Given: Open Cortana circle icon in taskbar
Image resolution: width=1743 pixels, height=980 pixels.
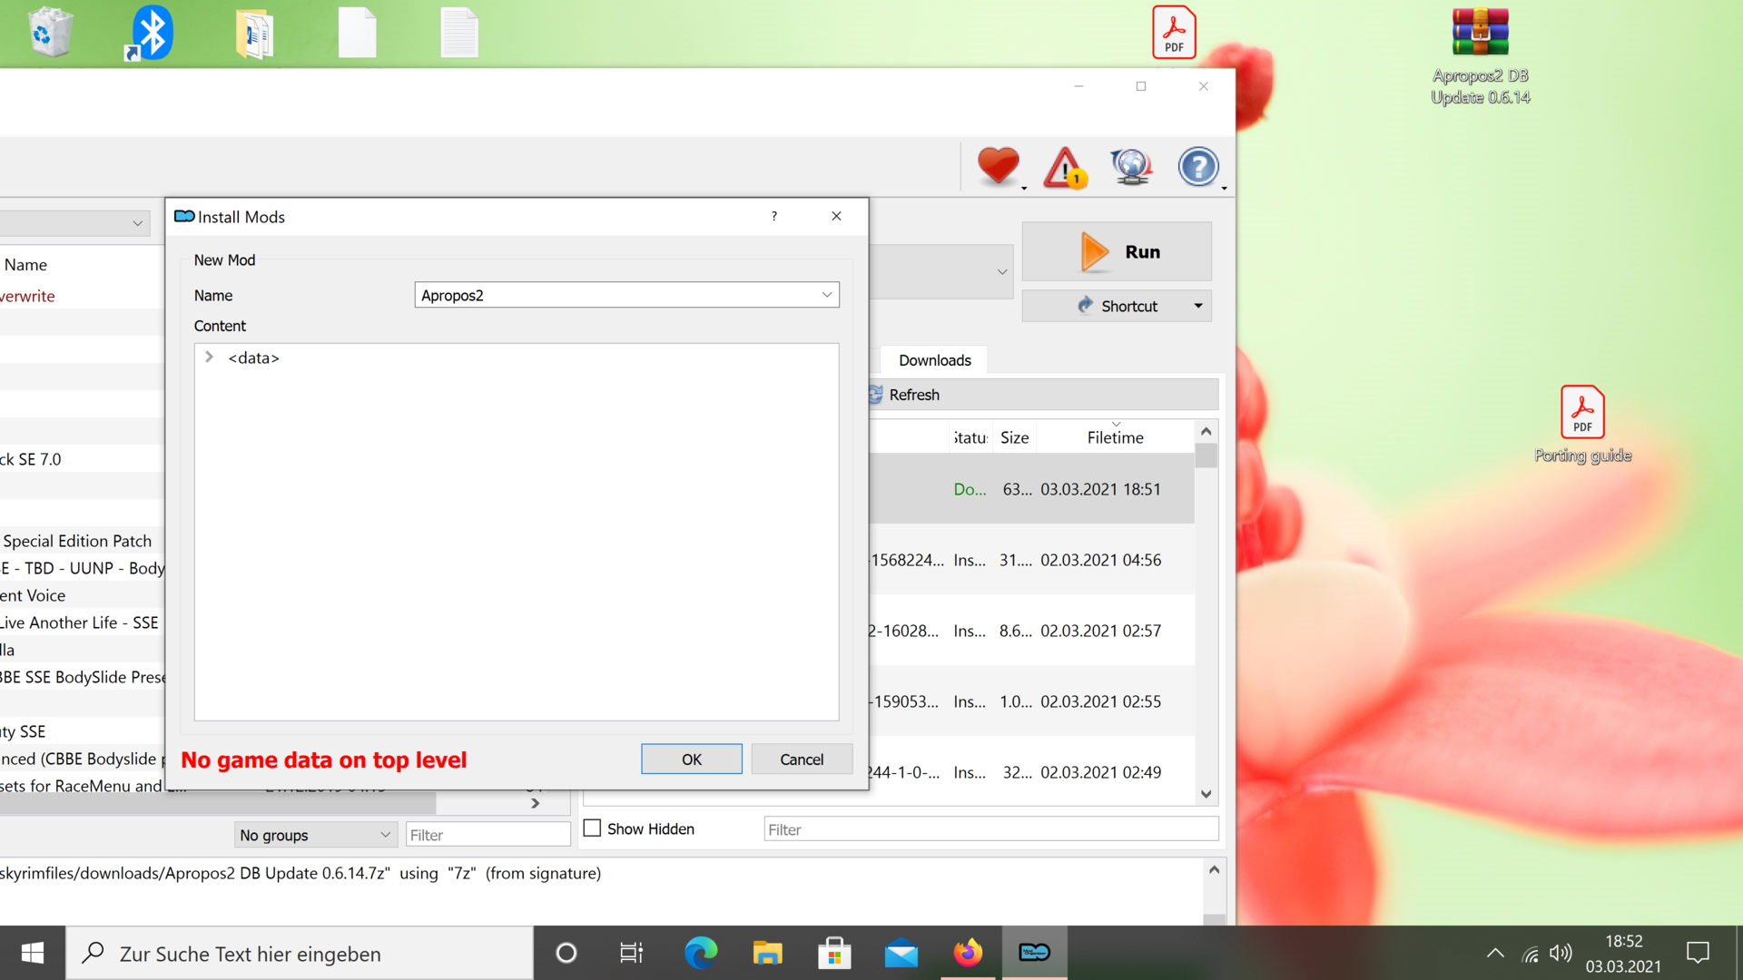Looking at the screenshot, I should (566, 953).
